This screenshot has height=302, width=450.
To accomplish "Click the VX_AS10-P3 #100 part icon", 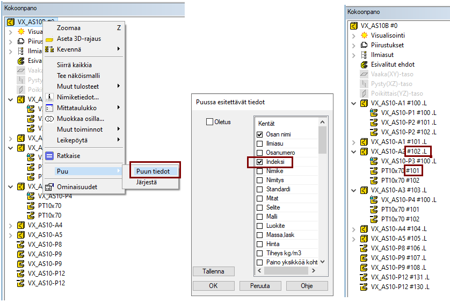I will pos(374,161).
